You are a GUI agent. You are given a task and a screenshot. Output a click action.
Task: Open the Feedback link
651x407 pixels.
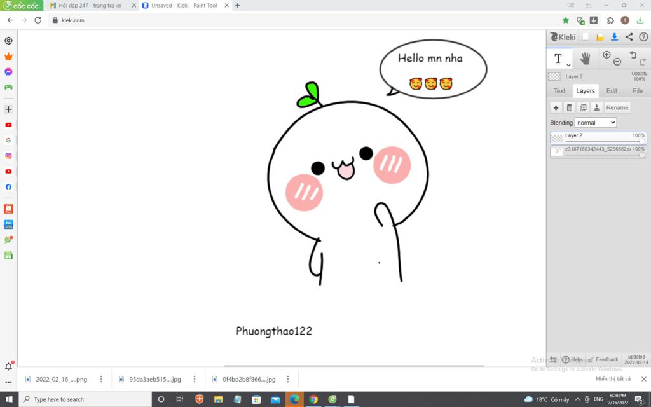pos(603,360)
